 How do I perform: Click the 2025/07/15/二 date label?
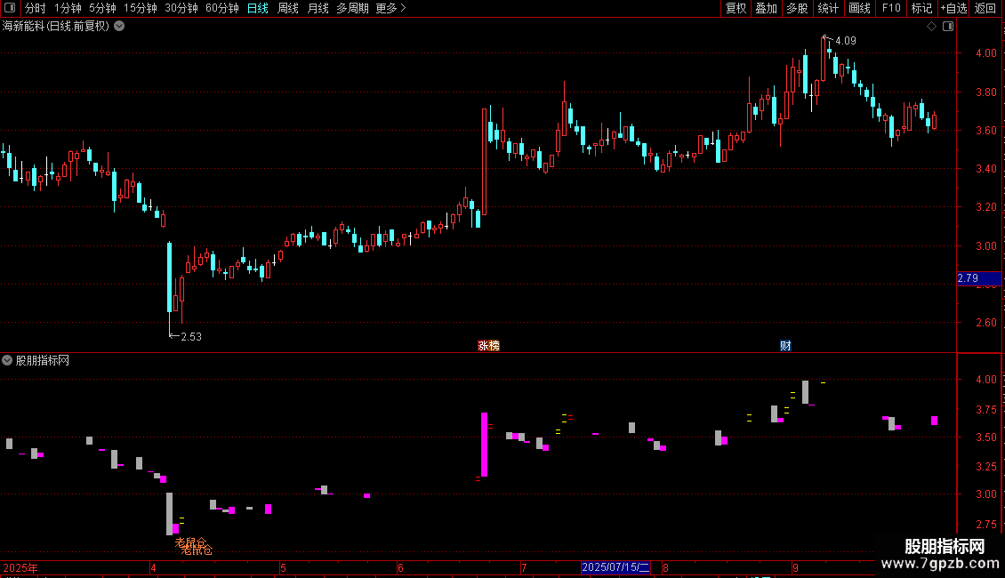tap(616, 567)
